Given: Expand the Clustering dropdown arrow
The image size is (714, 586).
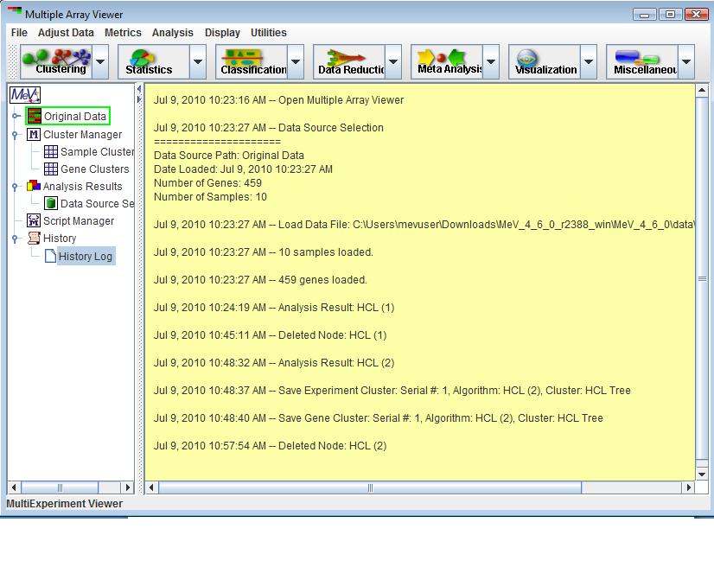Looking at the screenshot, I should point(101,62).
